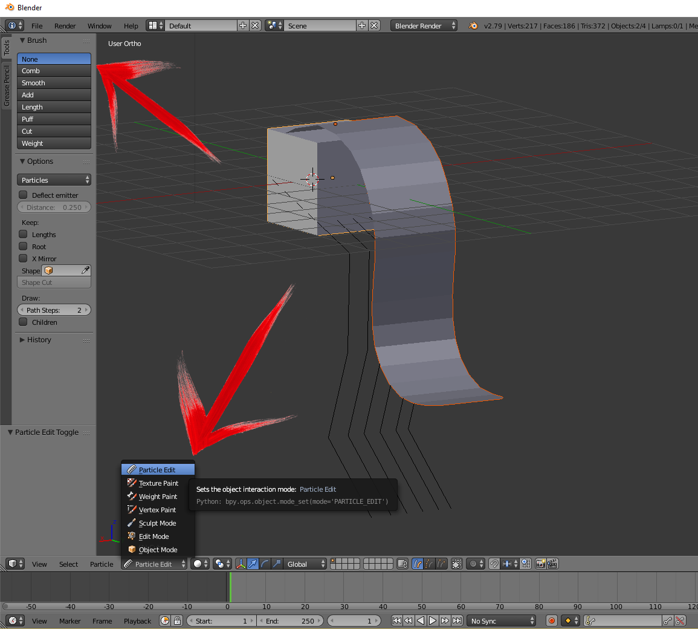Open the Info editor type selector
698x629 pixels.
pyautogui.click(x=15, y=26)
